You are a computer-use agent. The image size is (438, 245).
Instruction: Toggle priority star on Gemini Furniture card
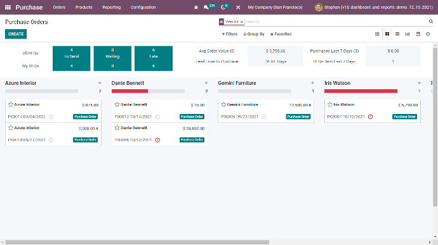(223, 104)
